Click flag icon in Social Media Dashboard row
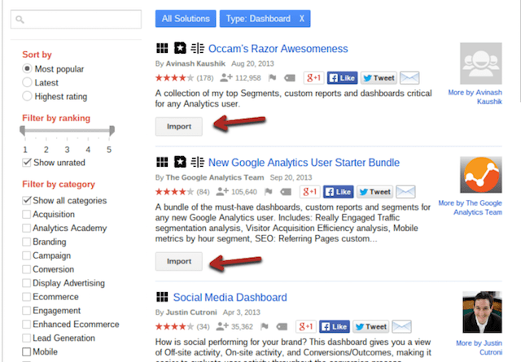The image size is (521, 362). (x=264, y=326)
